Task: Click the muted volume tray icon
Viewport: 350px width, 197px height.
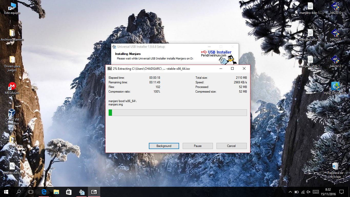Action: tap(308, 192)
